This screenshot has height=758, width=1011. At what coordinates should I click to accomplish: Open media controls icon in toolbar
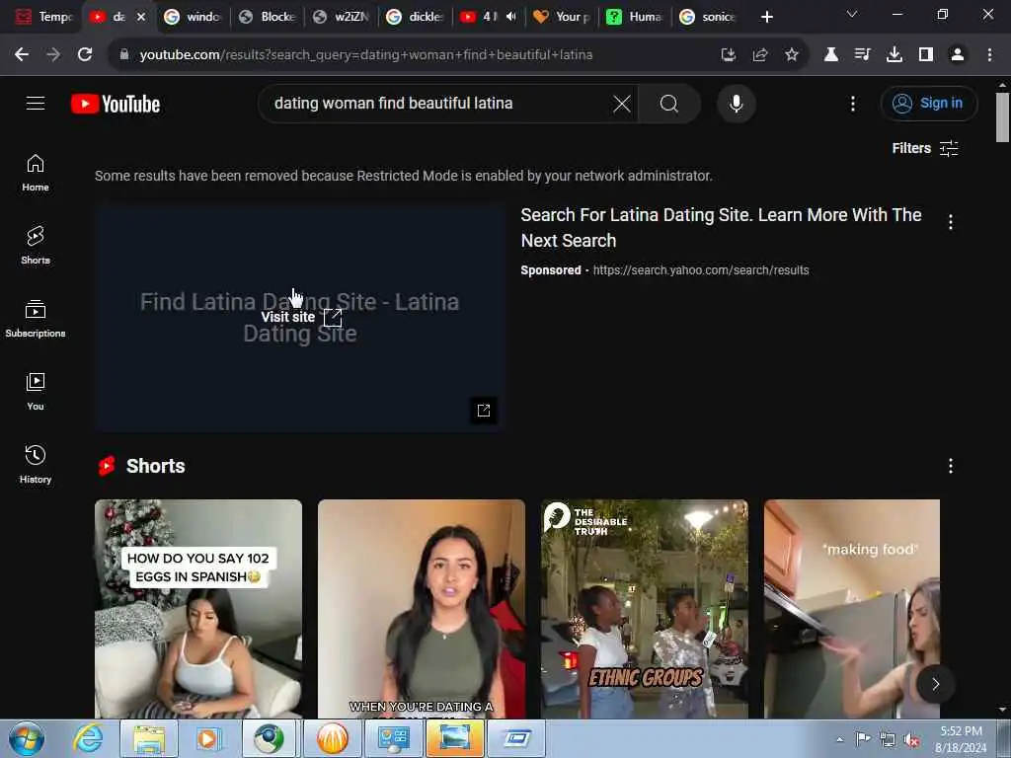[863, 55]
